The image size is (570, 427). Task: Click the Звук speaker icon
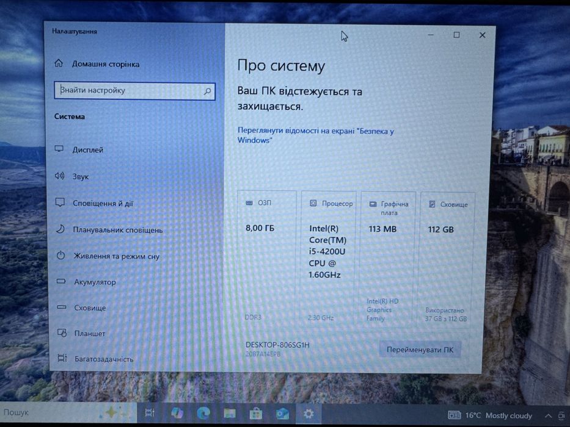(x=59, y=176)
